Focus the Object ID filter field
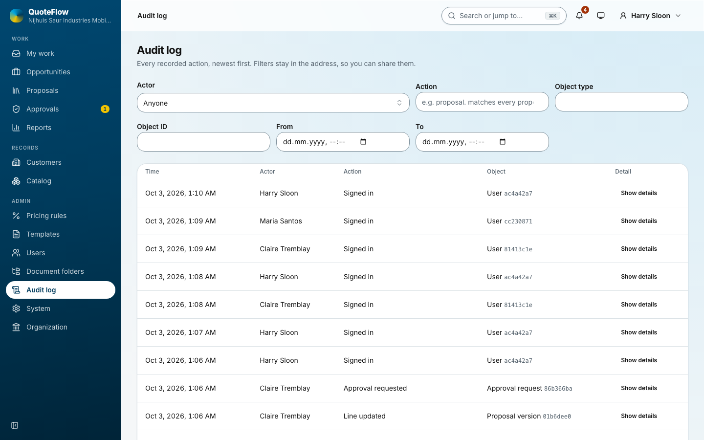Screen dimensions: 704x440 point(203,142)
